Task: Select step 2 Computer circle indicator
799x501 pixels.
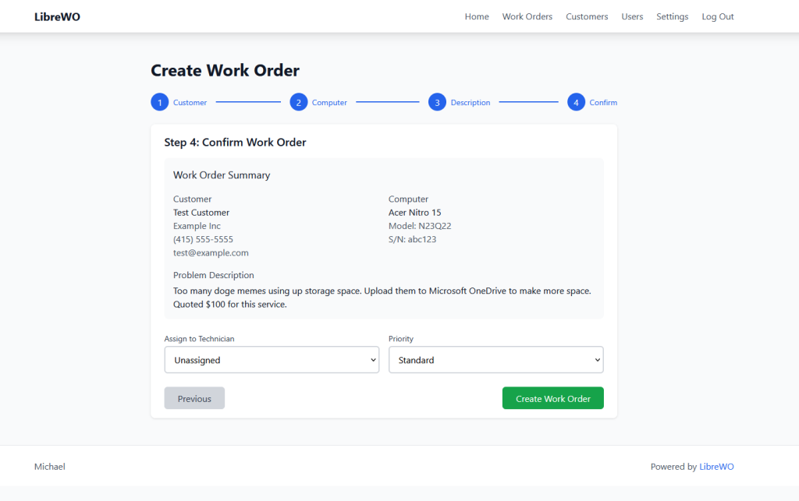Action: [299, 102]
